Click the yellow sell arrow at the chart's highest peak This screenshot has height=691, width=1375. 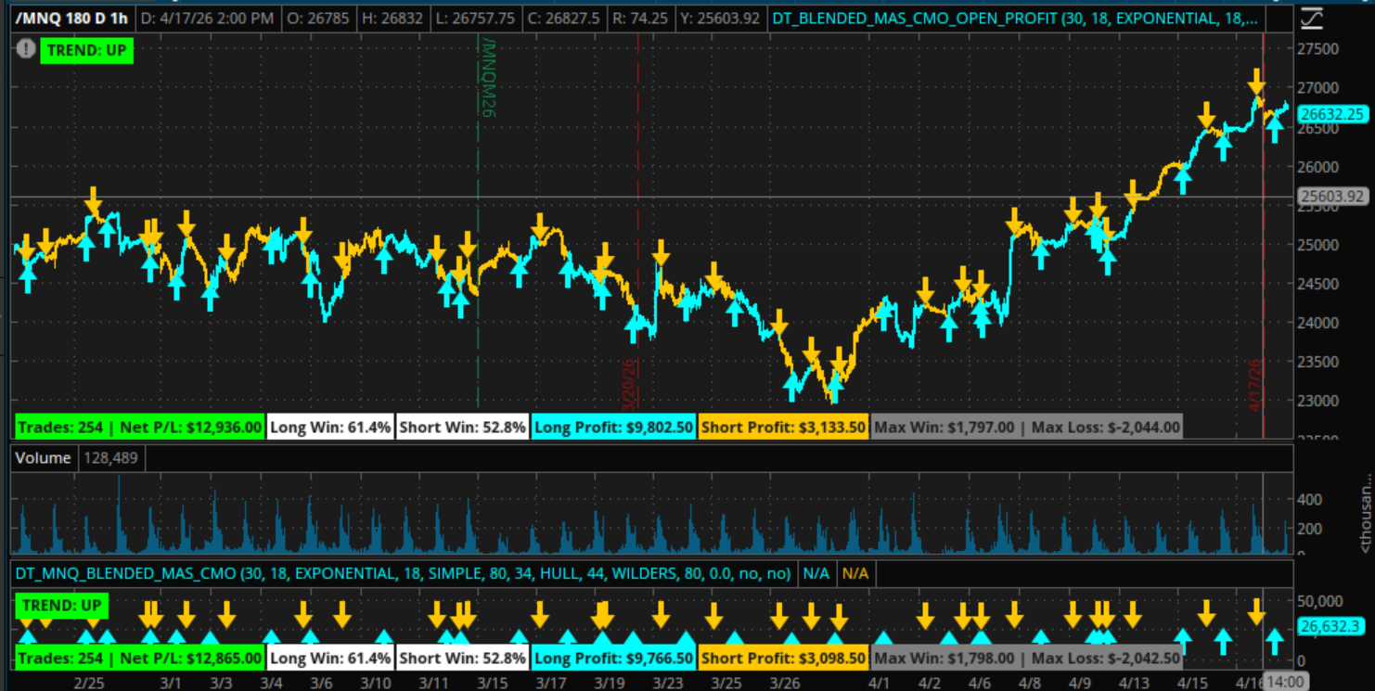coord(1256,81)
